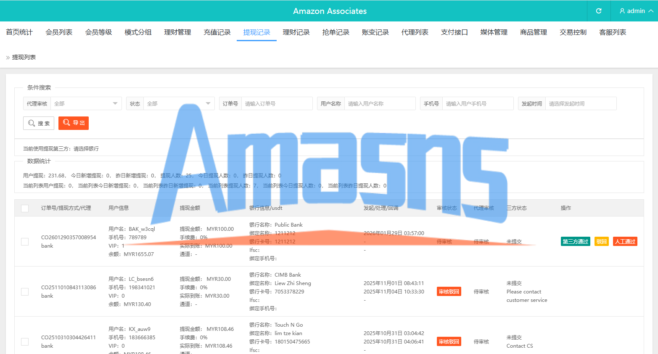Image resolution: width=658 pixels, height=354 pixels.
Task: Click the breadcrumb arrow before 提现列表
Action: 8,58
